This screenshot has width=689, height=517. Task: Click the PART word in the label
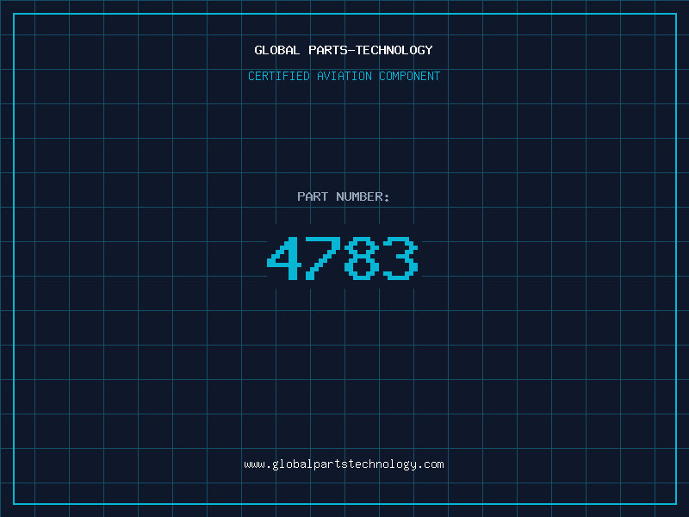pos(313,196)
